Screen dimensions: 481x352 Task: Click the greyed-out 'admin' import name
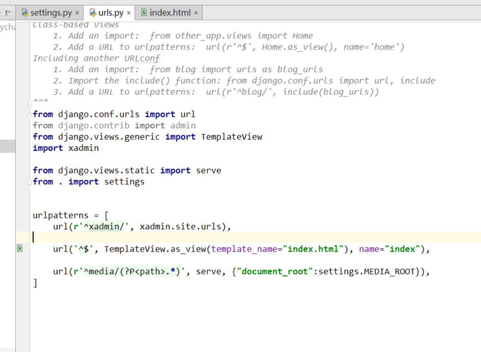183,126
